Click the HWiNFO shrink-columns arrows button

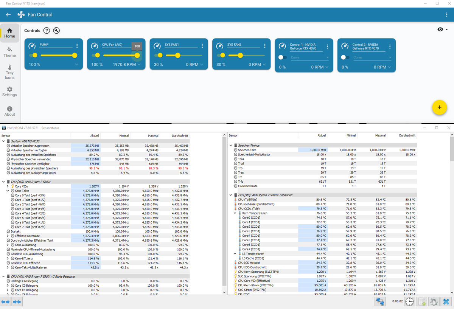click(x=17, y=301)
